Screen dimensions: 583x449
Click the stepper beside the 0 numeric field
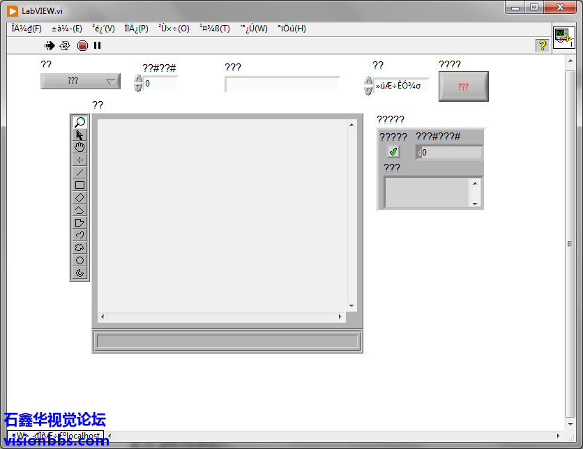click(x=138, y=83)
